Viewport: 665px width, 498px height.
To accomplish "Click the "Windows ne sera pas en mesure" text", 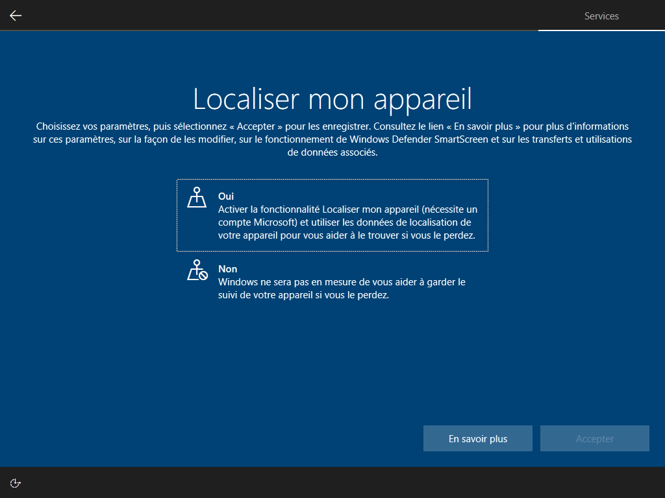I will click(x=342, y=289).
